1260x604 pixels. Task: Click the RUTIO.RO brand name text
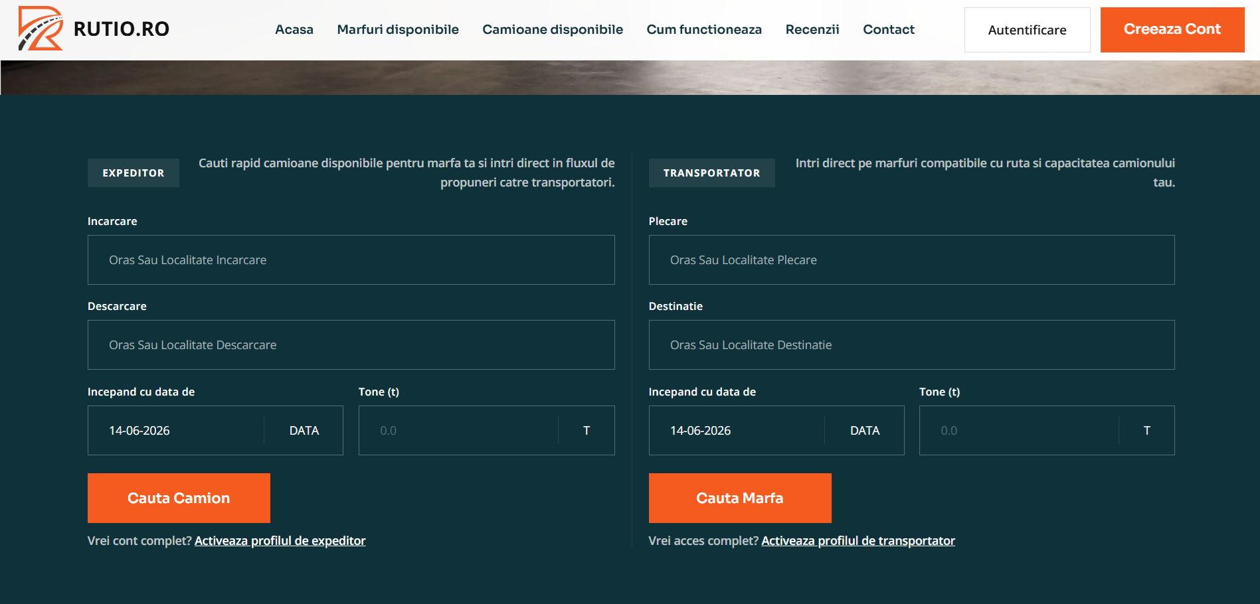point(122,29)
